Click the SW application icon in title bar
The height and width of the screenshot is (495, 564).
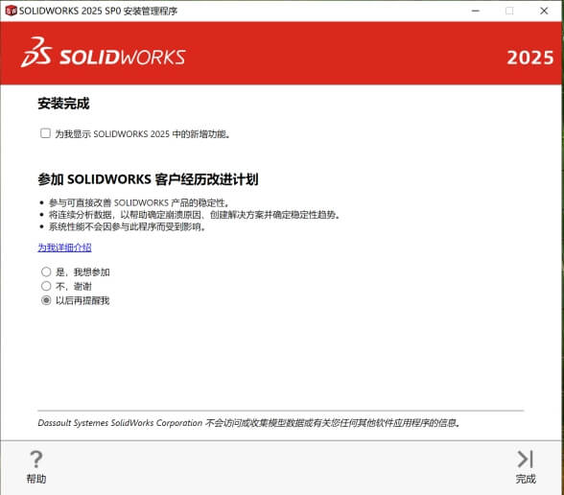click(x=11, y=11)
